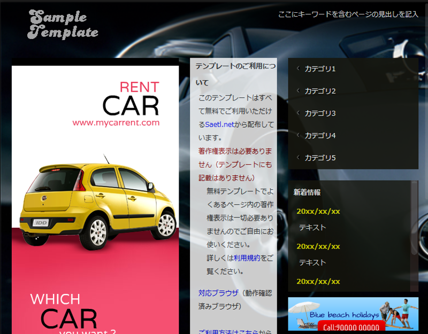Click the chevron beside カテゴリ5
The image size is (428, 334).
click(x=297, y=158)
